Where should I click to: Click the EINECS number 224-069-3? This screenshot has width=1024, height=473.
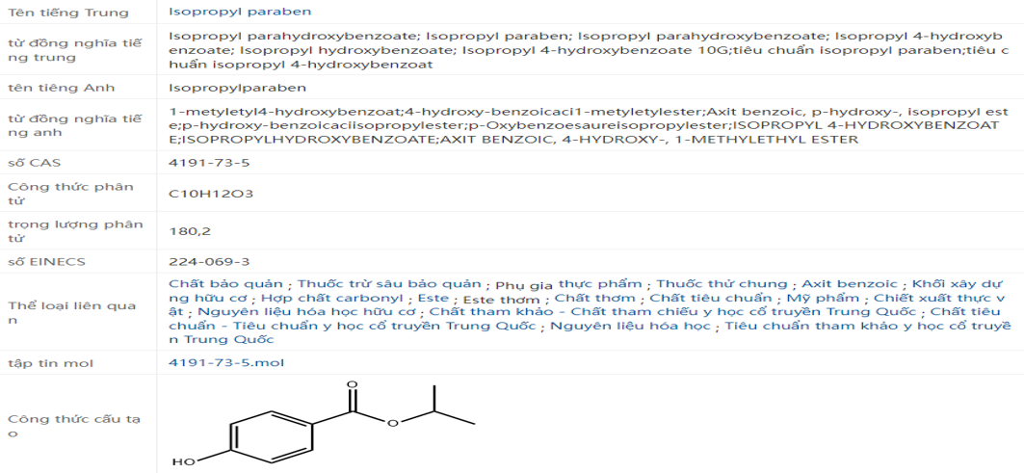209,261
